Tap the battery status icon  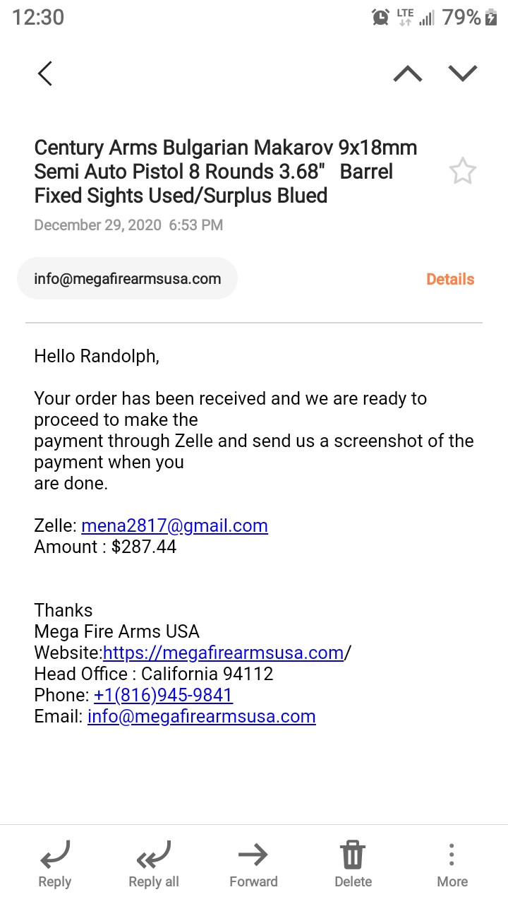(492, 18)
